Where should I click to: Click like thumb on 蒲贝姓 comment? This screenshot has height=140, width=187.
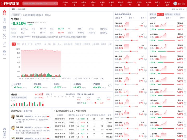coord(48,116)
